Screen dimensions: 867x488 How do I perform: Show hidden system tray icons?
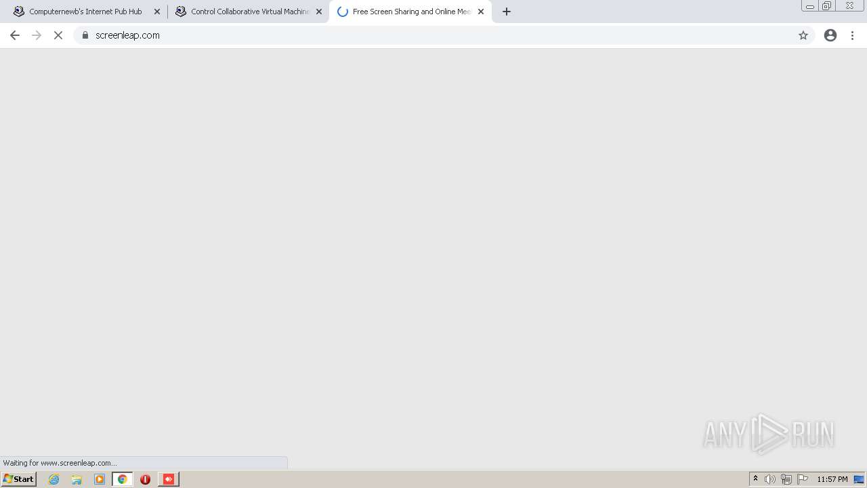(755, 479)
